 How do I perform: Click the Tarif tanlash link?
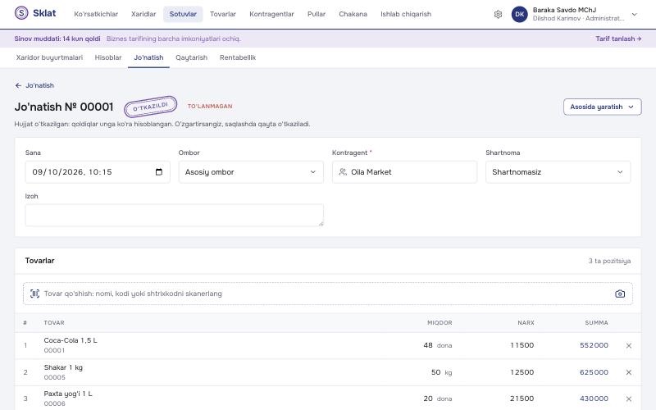618,39
